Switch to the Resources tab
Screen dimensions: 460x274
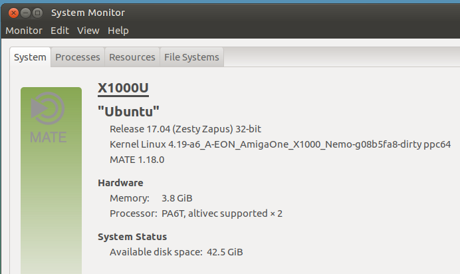(132, 57)
